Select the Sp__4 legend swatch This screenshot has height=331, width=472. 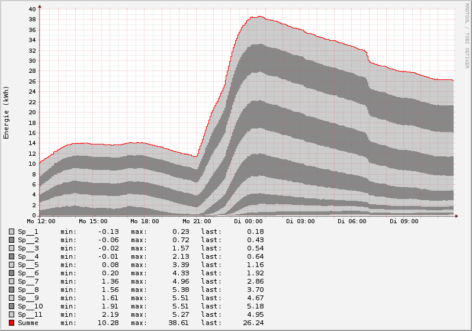click(11, 256)
